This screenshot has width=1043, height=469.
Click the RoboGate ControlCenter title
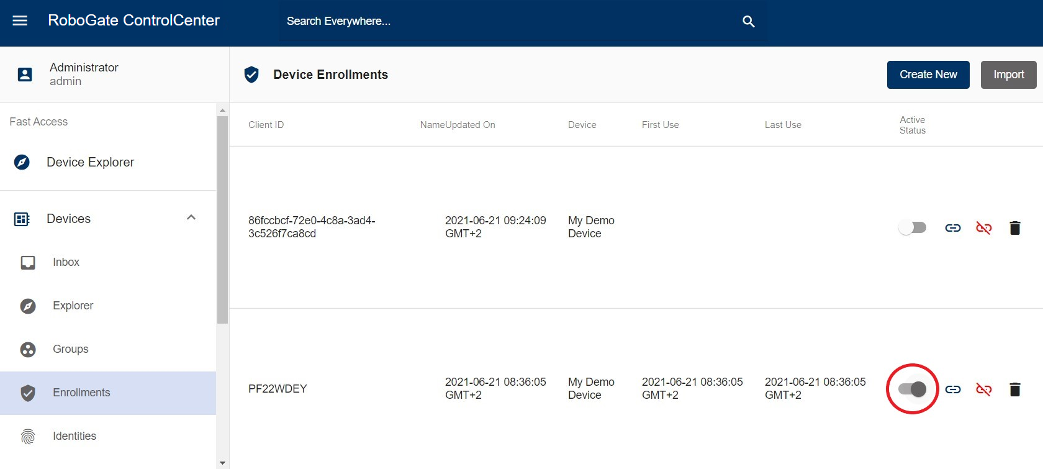click(x=133, y=20)
